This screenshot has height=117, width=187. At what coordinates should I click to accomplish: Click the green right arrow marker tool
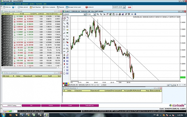click(67, 33)
